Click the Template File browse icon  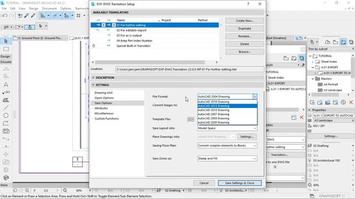[x=191, y=119]
